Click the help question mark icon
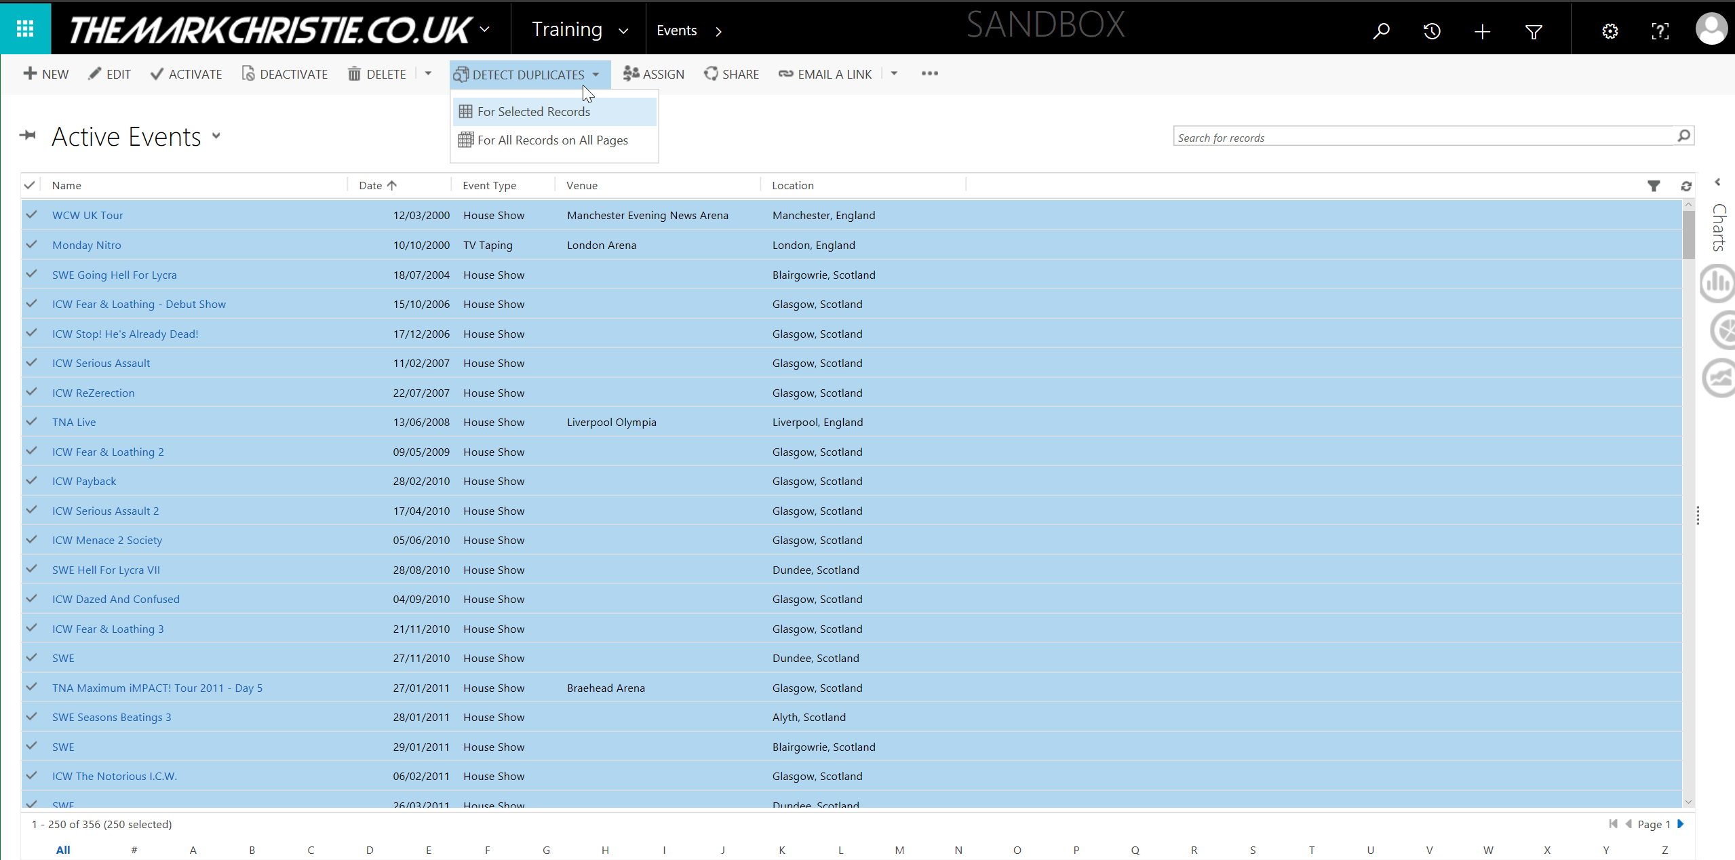Image resolution: width=1735 pixels, height=860 pixels. (x=1660, y=31)
